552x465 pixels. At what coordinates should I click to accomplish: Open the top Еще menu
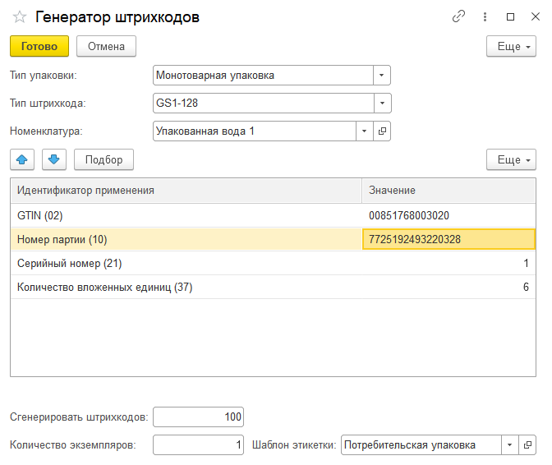click(511, 47)
